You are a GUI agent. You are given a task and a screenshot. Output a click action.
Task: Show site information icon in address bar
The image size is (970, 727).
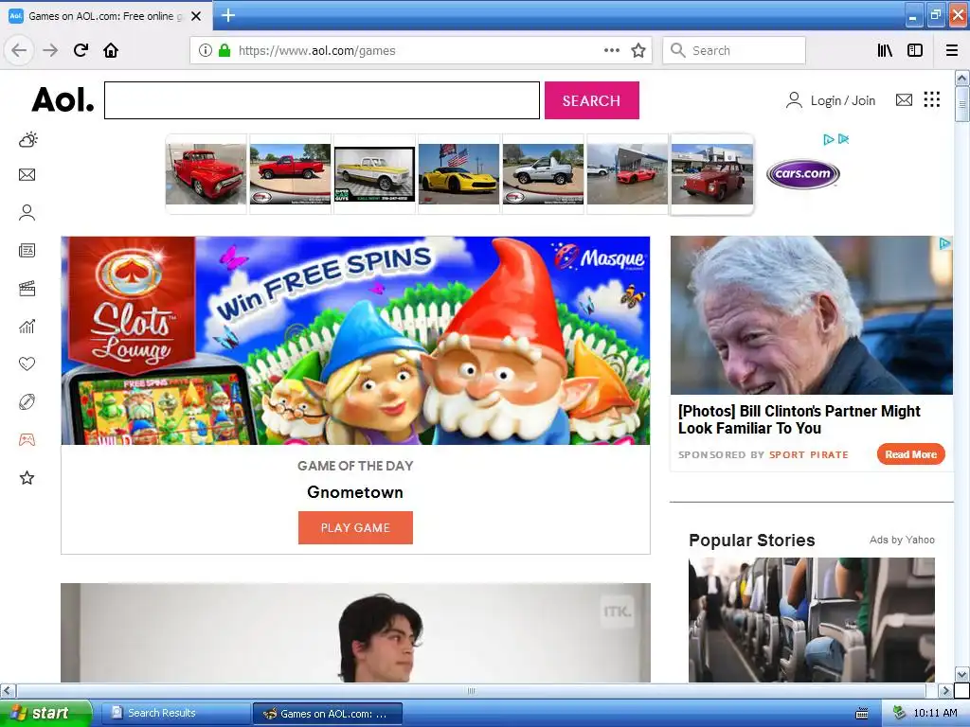pyautogui.click(x=205, y=50)
